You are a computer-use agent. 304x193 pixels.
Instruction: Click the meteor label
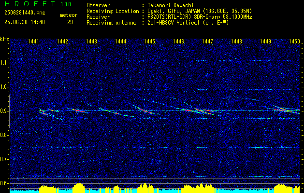[69, 15]
